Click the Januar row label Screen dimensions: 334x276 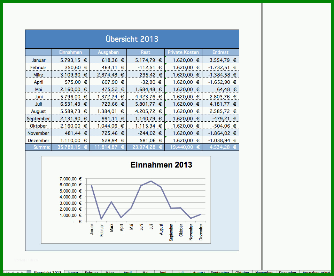point(39,60)
